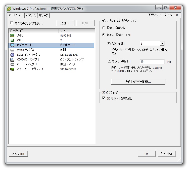Screen dimensions: 188x169
Task: Select カスタム設定の指定 radio button
Action: [104, 35]
